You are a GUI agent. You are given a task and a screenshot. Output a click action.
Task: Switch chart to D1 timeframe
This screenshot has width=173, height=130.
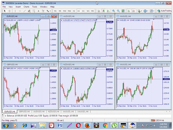(83, 11)
